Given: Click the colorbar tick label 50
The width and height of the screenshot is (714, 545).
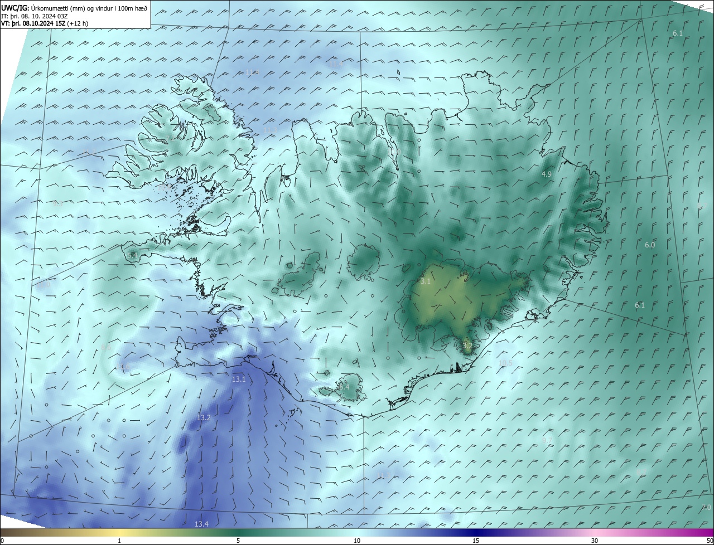Looking at the screenshot, I should point(710,541).
